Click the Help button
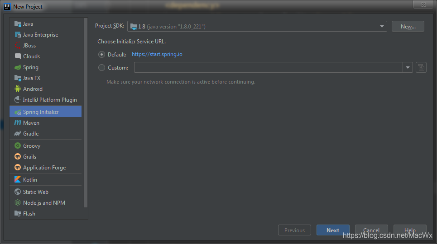The height and width of the screenshot is (244, 437). click(410, 230)
